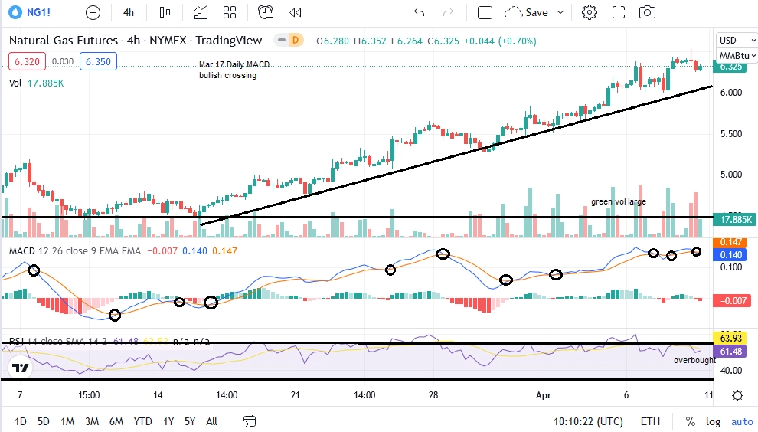This screenshot has height=432, width=758.
Task: Toggle the auto scale option
Action: click(742, 421)
